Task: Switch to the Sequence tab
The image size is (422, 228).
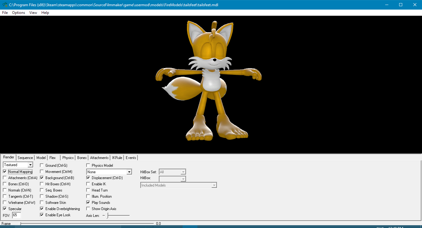Action: 25,158
